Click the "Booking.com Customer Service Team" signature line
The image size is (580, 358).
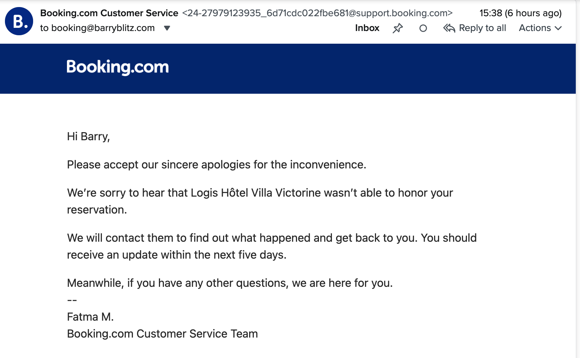pos(162,334)
